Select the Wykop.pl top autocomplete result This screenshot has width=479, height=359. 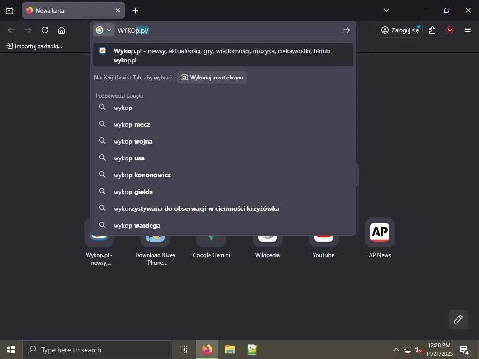(223, 55)
